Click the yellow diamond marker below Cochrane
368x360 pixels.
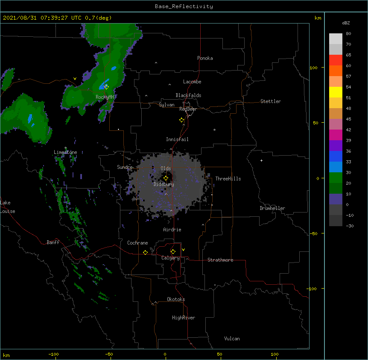click(x=145, y=252)
